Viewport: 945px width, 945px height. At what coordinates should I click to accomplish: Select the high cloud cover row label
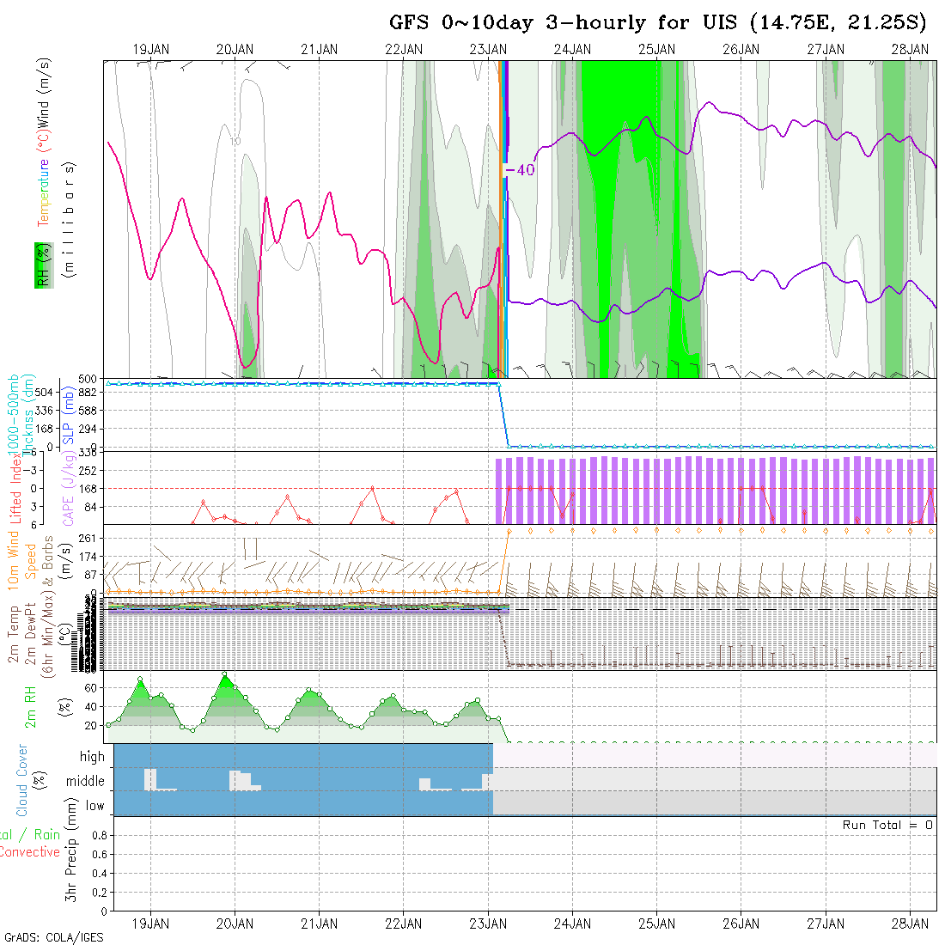coord(92,757)
